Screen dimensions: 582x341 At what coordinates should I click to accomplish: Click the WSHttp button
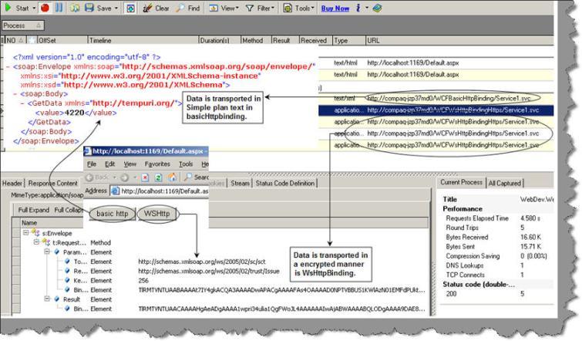[x=157, y=214]
